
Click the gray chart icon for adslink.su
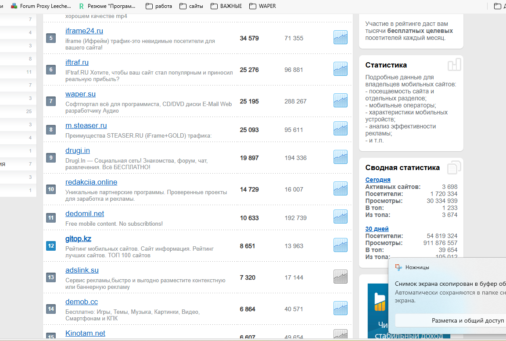coord(340,277)
